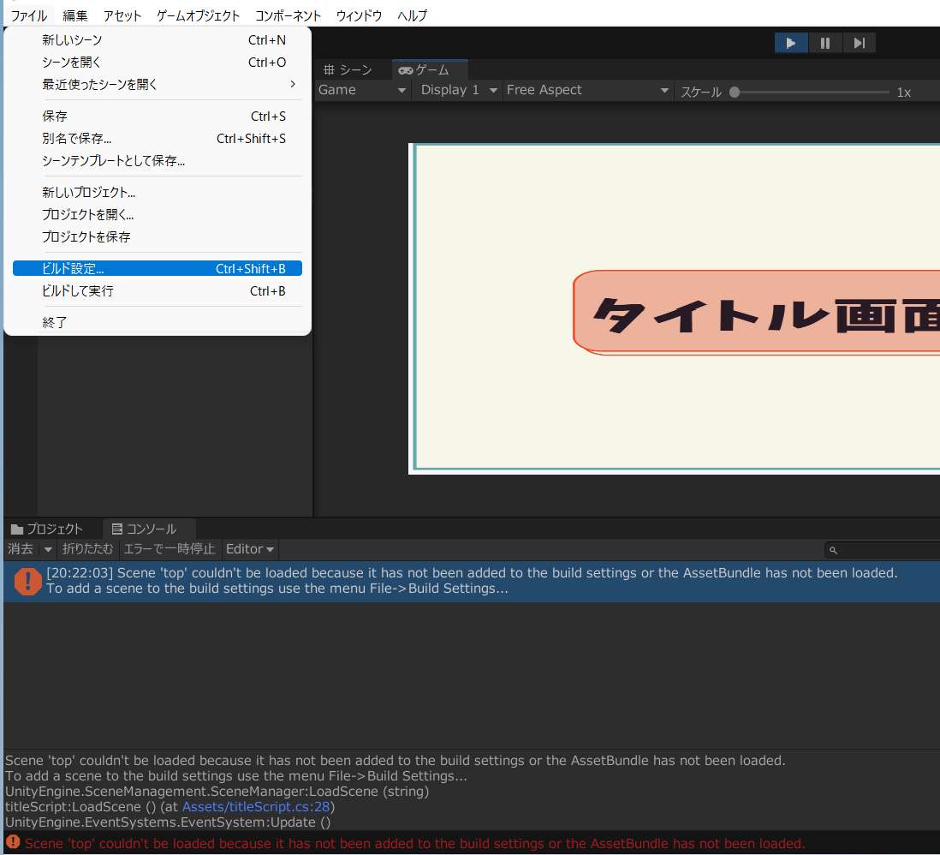This screenshot has width=940, height=855.
Task: Toggle 折りたたむ in console
Action: click(x=87, y=549)
